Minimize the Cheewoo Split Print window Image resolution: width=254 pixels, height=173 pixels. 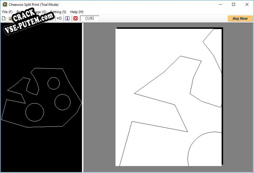(x=220, y=5)
